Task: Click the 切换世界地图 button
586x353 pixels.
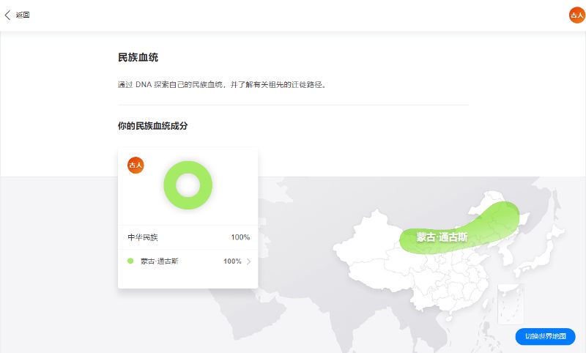Action: click(x=545, y=336)
